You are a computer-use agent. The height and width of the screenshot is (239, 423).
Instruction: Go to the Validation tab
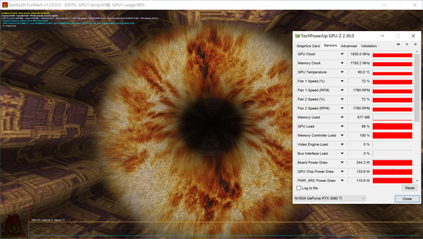coord(369,46)
